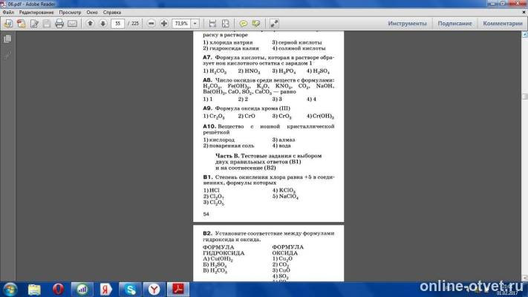Screen dimensions: 528x297
Task: Open the Просмотр menu
Action: pos(70,12)
